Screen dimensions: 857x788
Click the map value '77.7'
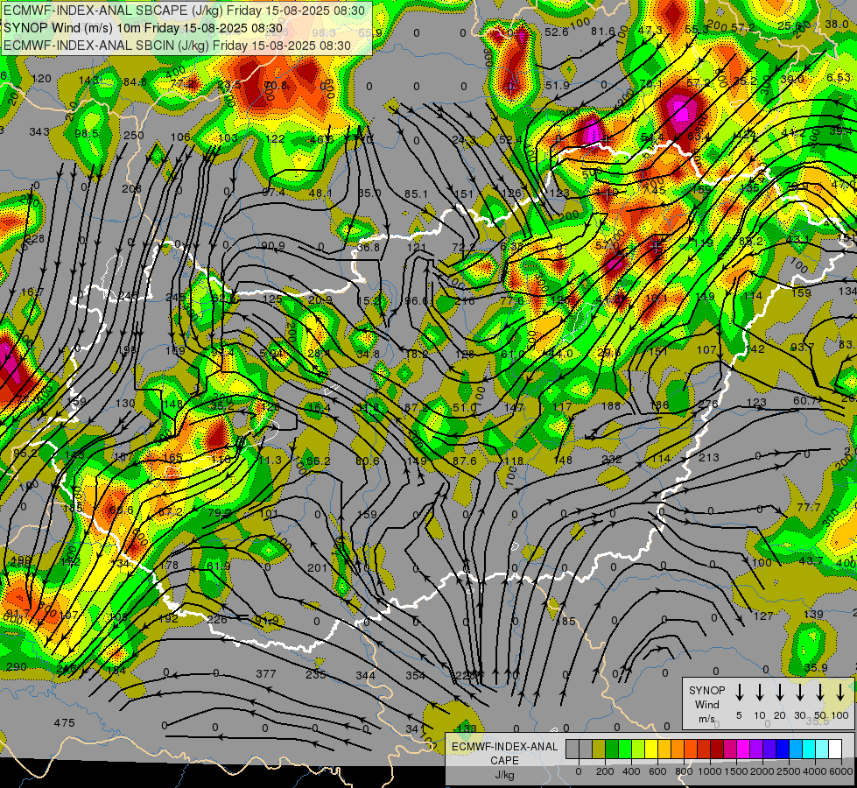[808, 508]
